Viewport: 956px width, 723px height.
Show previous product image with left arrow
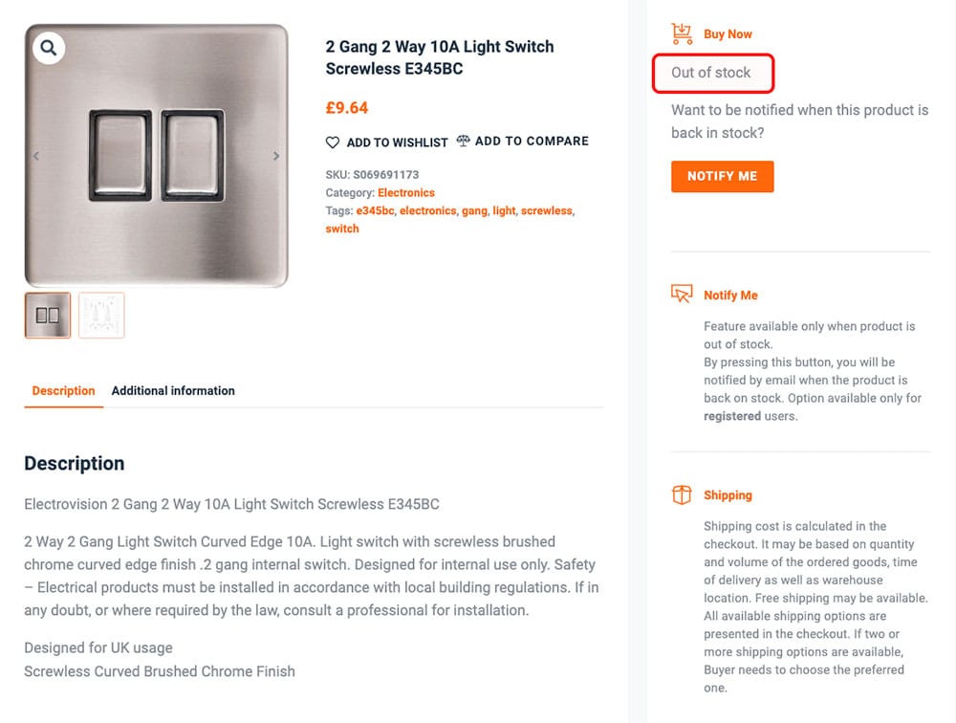pos(36,156)
